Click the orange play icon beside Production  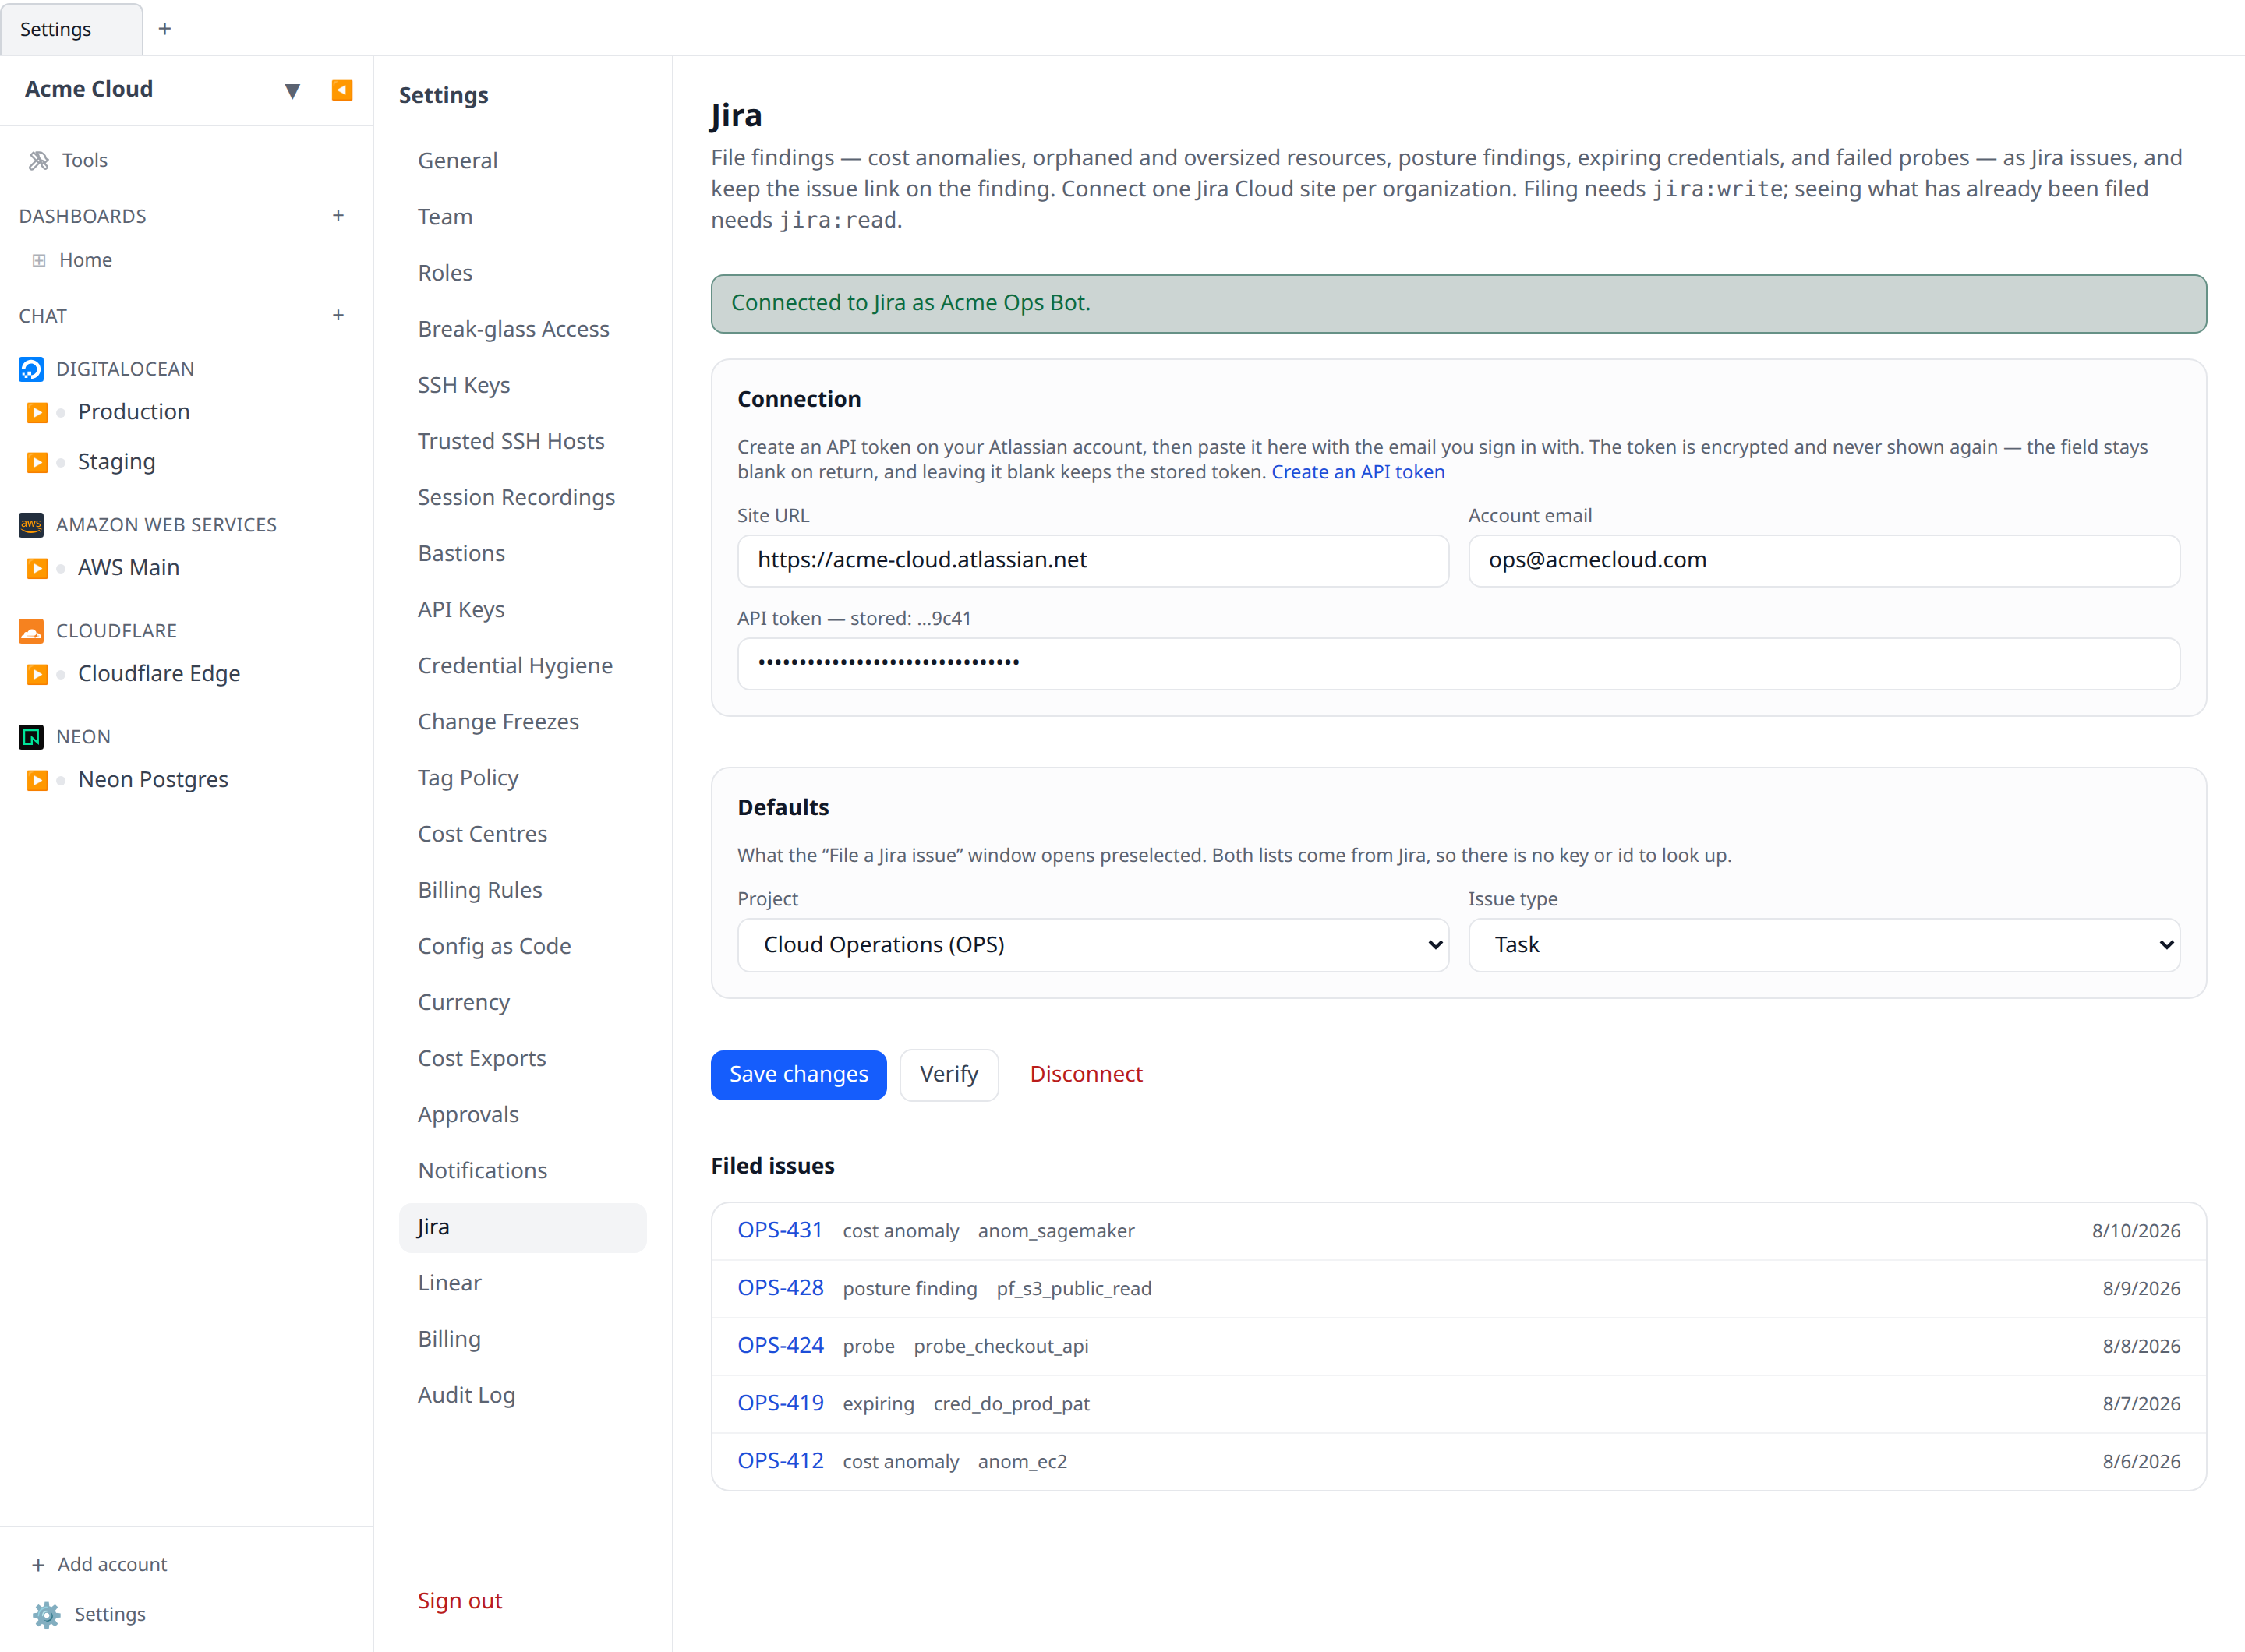click(37, 412)
